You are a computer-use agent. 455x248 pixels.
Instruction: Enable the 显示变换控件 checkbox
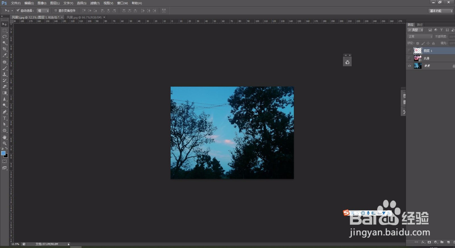coord(56,11)
